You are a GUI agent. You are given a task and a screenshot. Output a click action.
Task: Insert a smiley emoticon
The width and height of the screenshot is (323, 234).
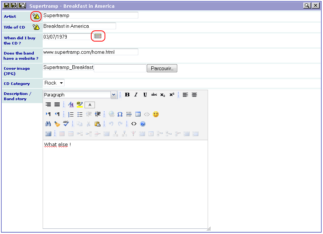pos(156,114)
